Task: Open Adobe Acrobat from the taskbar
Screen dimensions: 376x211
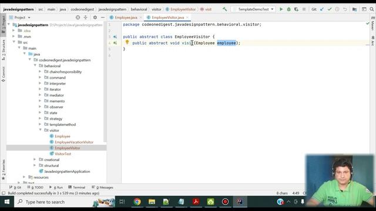Action: tap(196, 202)
